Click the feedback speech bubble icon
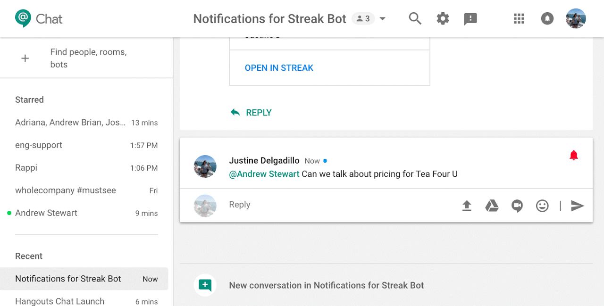The height and width of the screenshot is (306, 604). click(470, 19)
